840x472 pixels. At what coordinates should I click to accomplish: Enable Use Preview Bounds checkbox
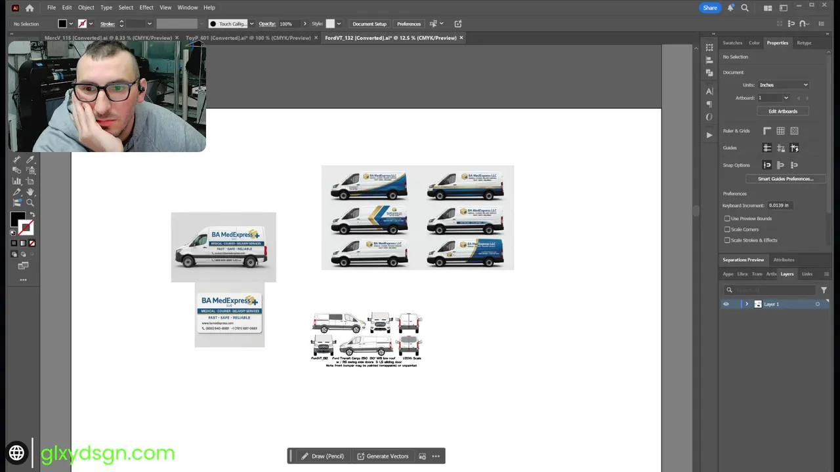click(x=727, y=218)
